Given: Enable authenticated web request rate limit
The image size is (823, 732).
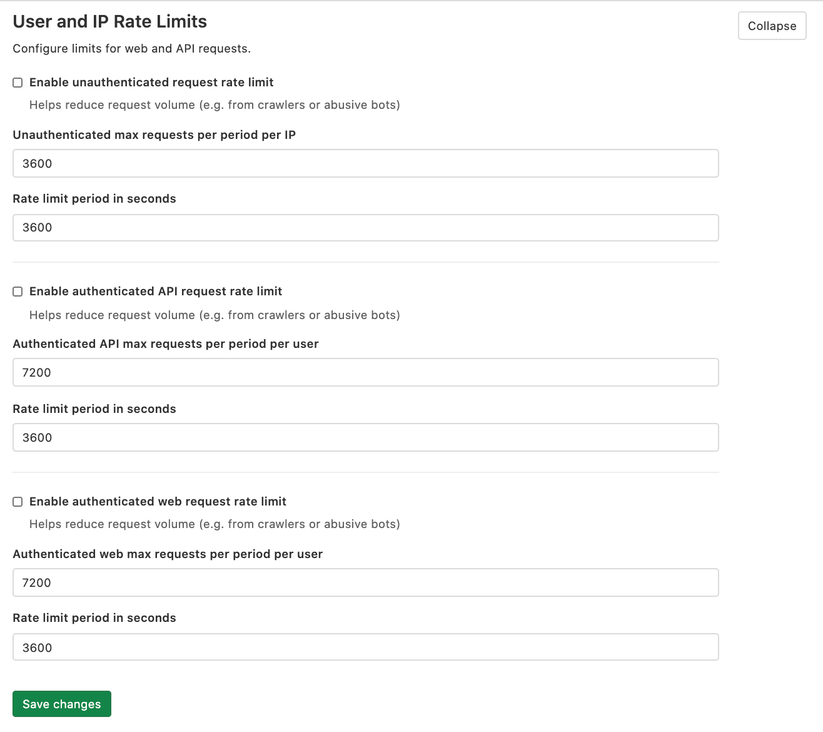Looking at the screenshot, I should pos(18,501).
